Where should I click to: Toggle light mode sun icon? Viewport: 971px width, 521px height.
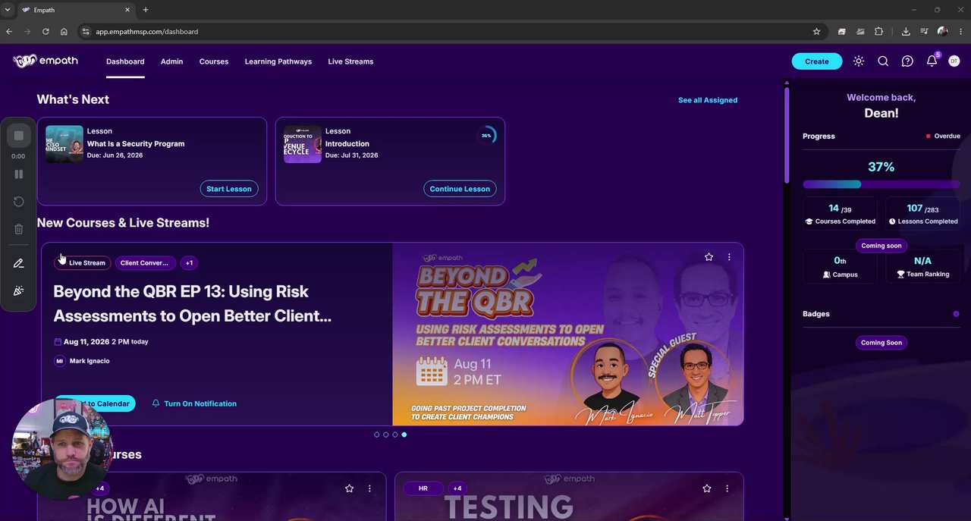click(859, 61)
